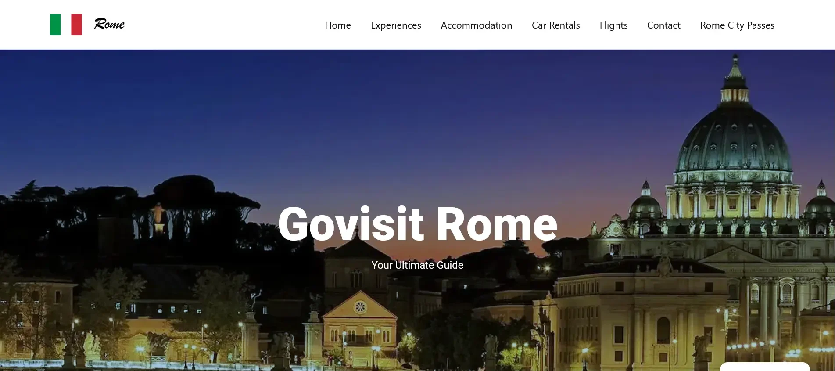Click the white stripe of the flag
The height and width of the screenshot is (371, 835).
(66, 25)
